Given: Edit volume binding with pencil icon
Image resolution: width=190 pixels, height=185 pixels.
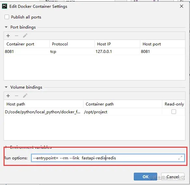Looking at the screenshot, I should pos(25,96).
